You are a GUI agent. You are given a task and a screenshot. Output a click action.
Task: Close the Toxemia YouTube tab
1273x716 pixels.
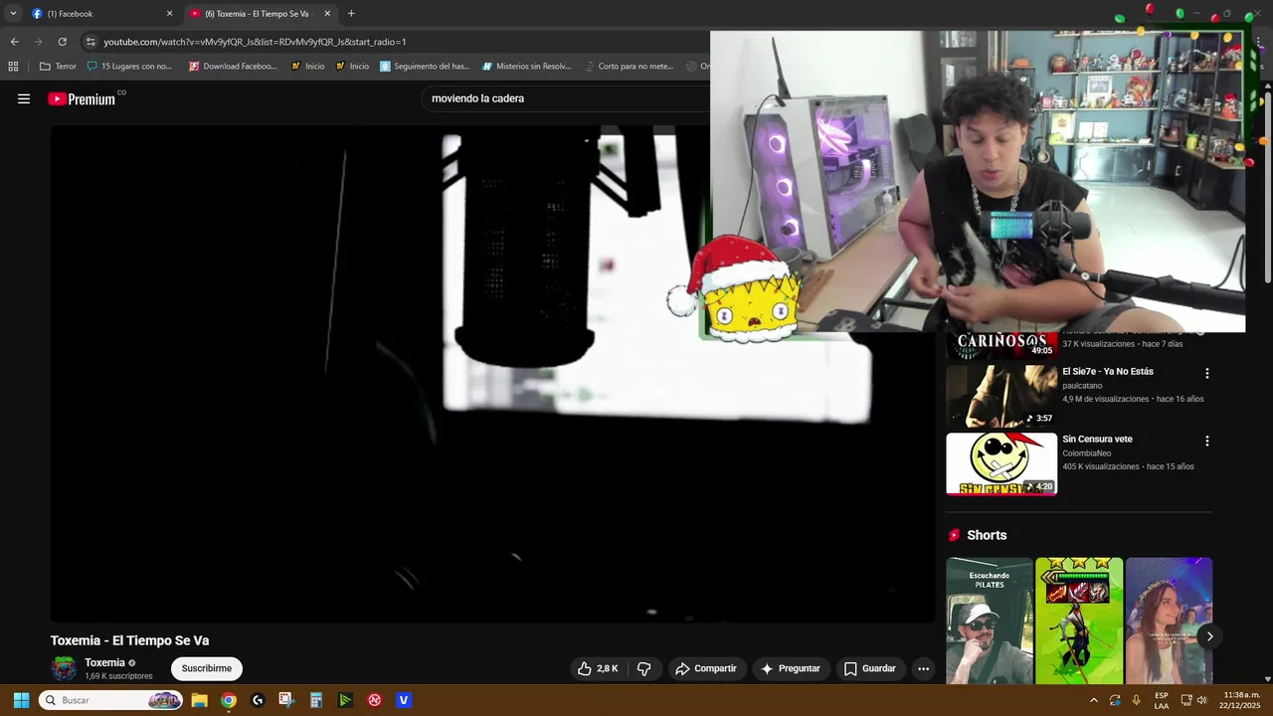point(327,14)
